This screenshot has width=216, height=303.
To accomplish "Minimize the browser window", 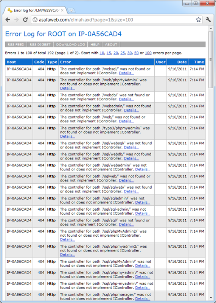I will [187, 3].
